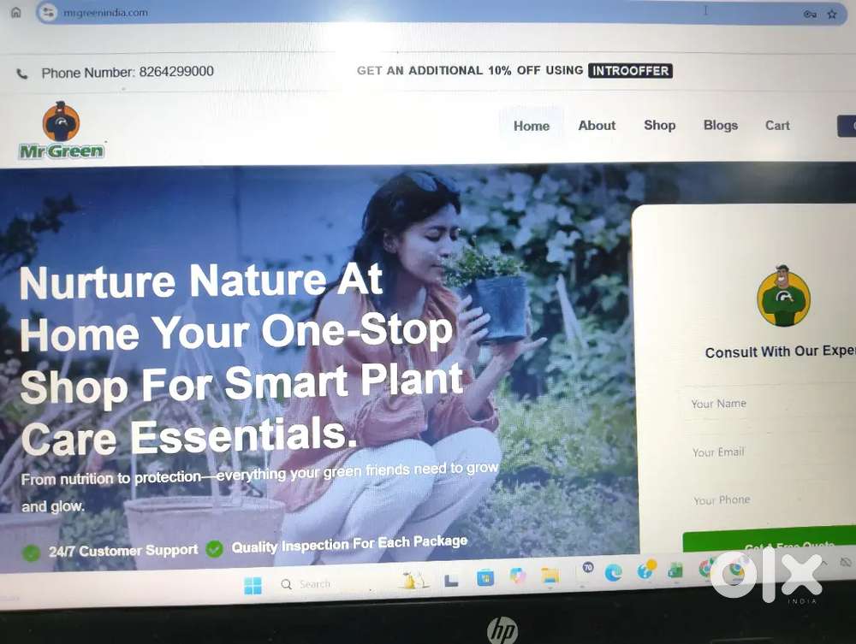Open Copilot from the taskbar
The height and width of the screenshot is (644, 856).
517,576
